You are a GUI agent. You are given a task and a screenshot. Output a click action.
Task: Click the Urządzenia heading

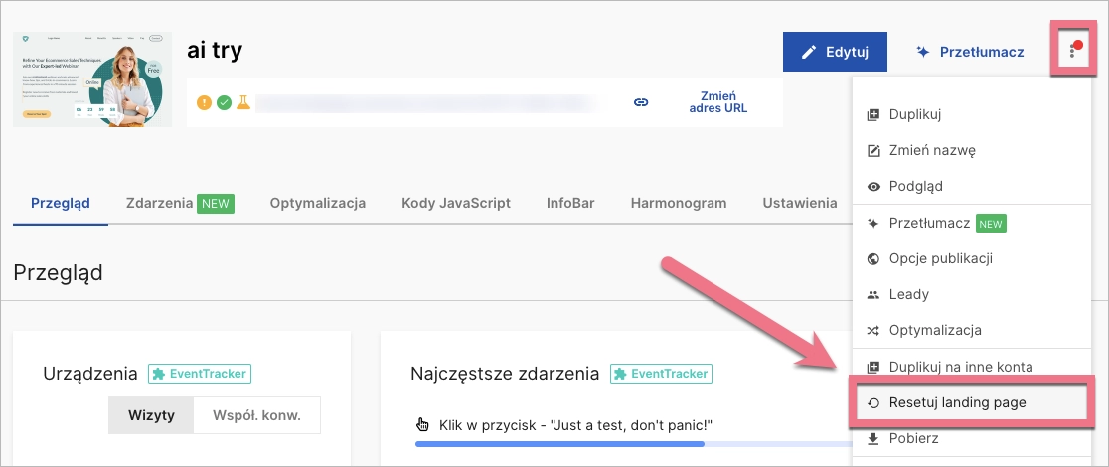pos(89,374)
